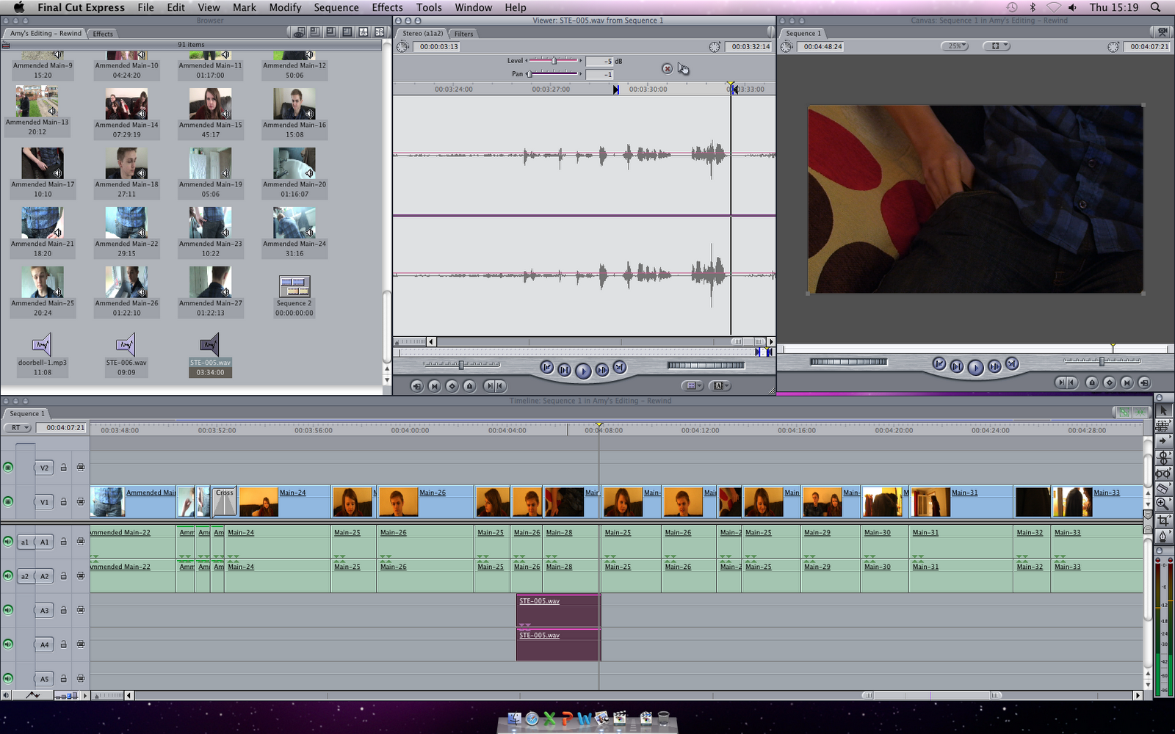
Task: Toggle Auto Select on track A3
Action: (81, 610)
